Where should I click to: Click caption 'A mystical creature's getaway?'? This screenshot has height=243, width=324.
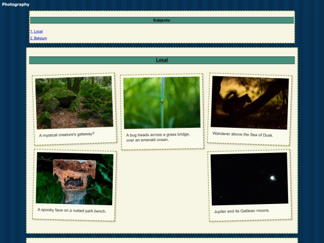(67, 134)
